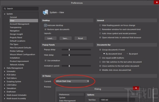159x102 pixels.
Task: Select General under System
Action: pyautogui.click(x=13, y=17)
